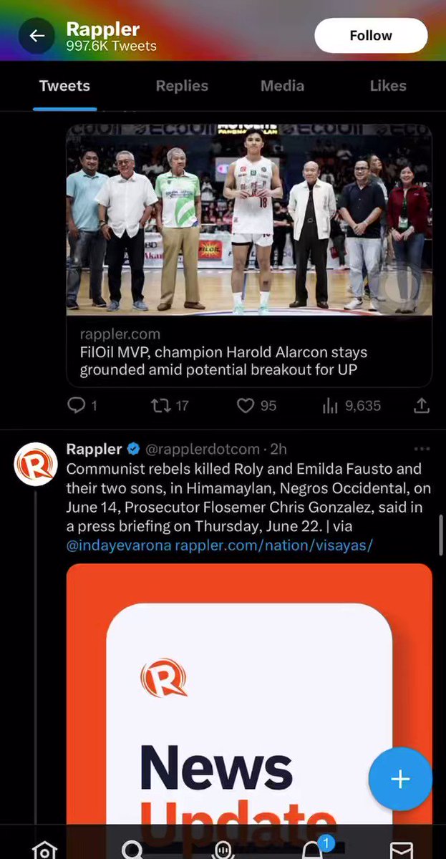This screenshot has height=859, width=446.
Task: Open the three-dot menu on Rappler tweet
Action: [x=422, y=449]
